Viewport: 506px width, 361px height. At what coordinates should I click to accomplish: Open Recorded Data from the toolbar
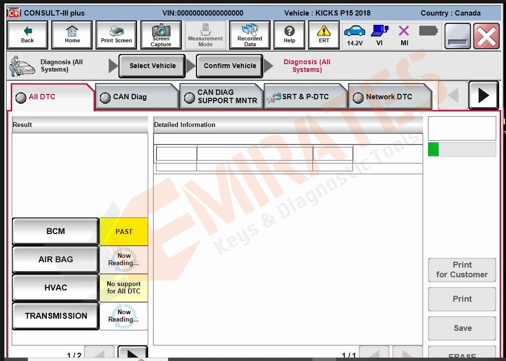pos(250,36)
